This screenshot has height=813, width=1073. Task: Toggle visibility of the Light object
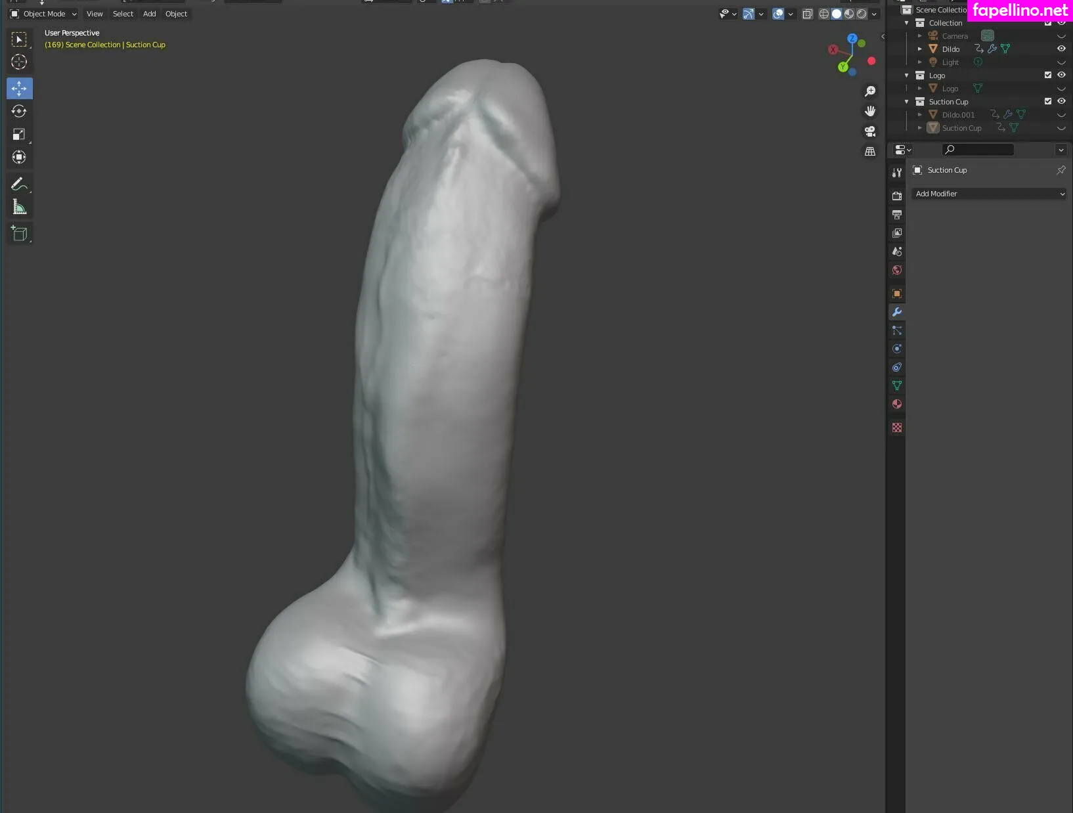coord(1062,62)
